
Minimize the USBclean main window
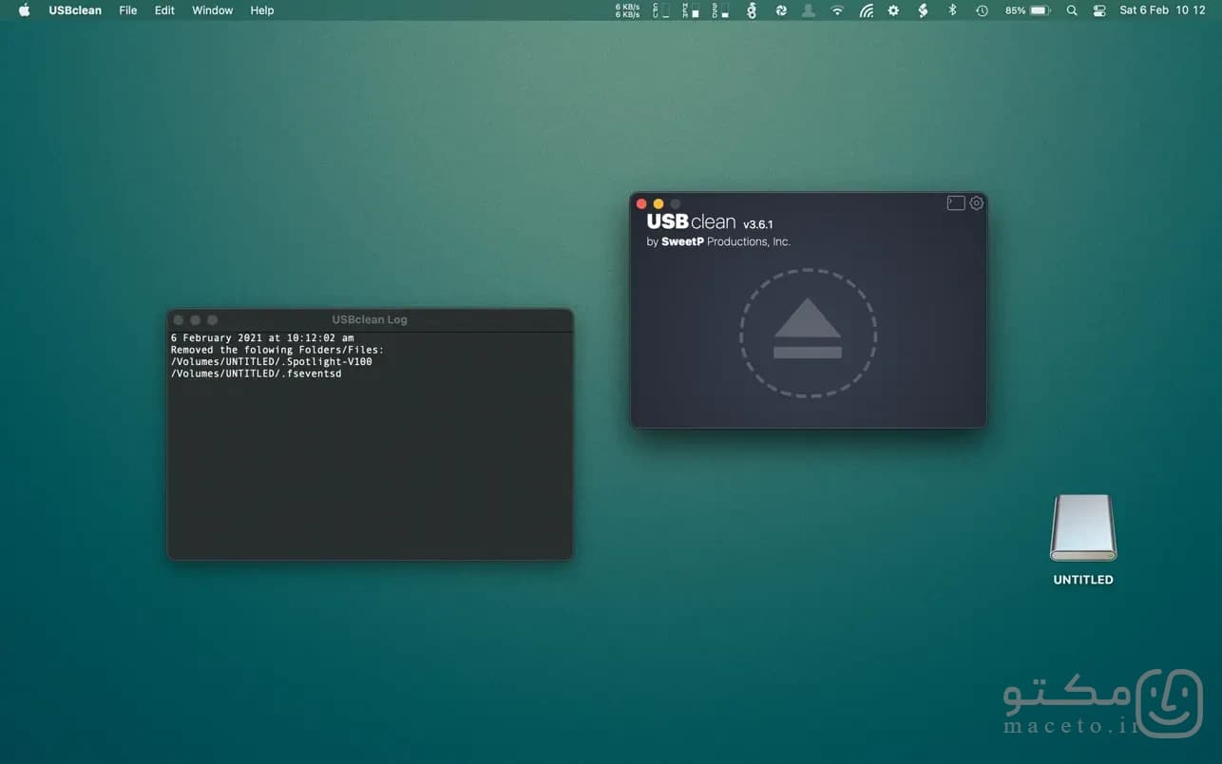pos(659,204)
